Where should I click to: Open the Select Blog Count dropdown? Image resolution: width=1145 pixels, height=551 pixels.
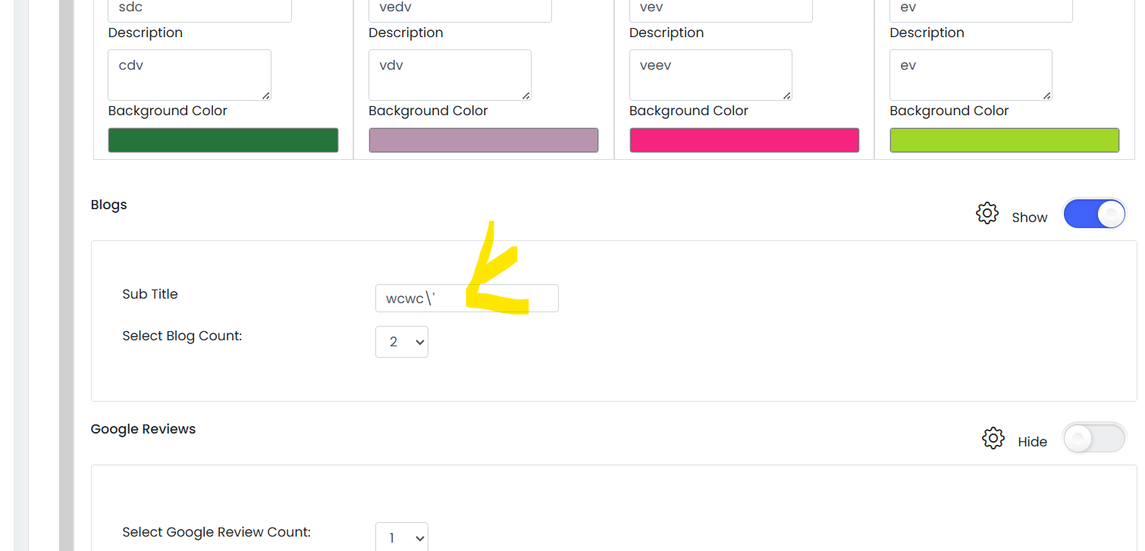[x=402, y=342]
